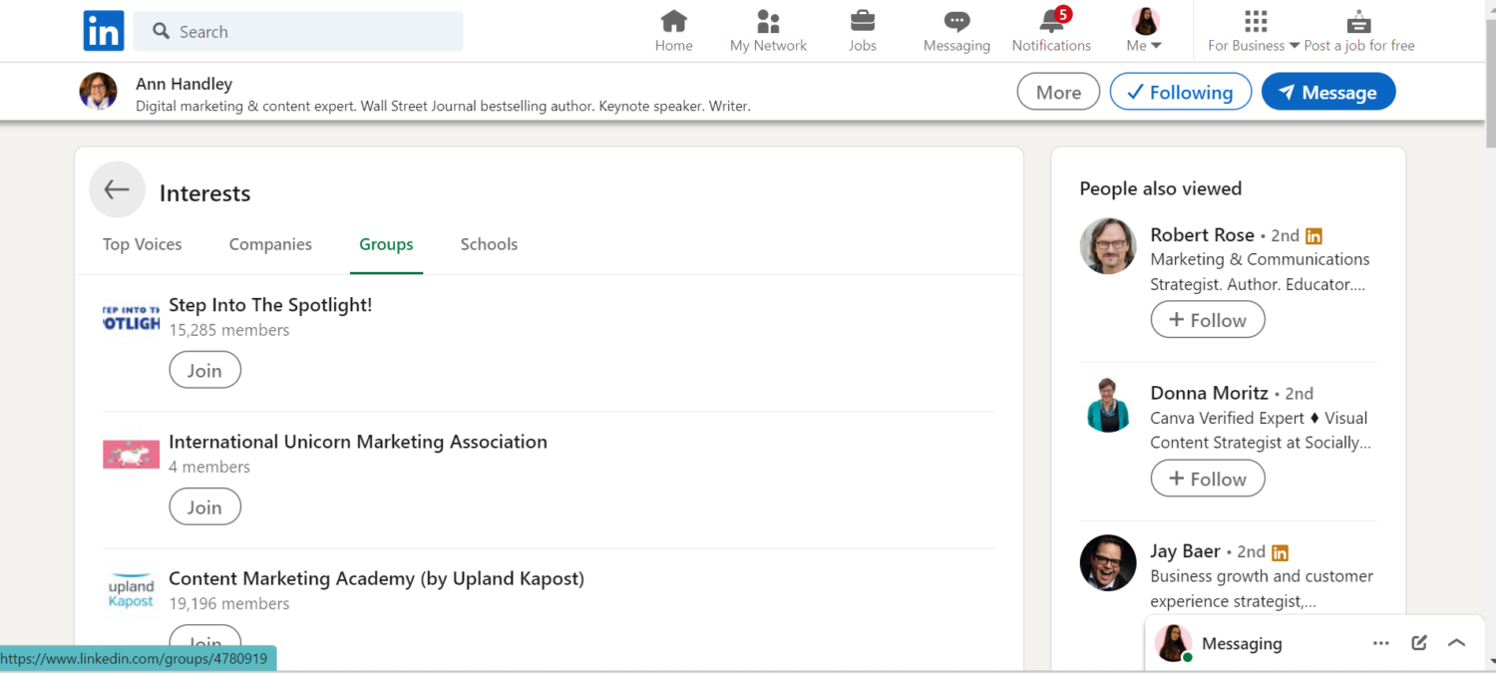Open Messaging overlay options ellipsis
Viewport: 1496px width, 673px height.
coord(1381,643)
